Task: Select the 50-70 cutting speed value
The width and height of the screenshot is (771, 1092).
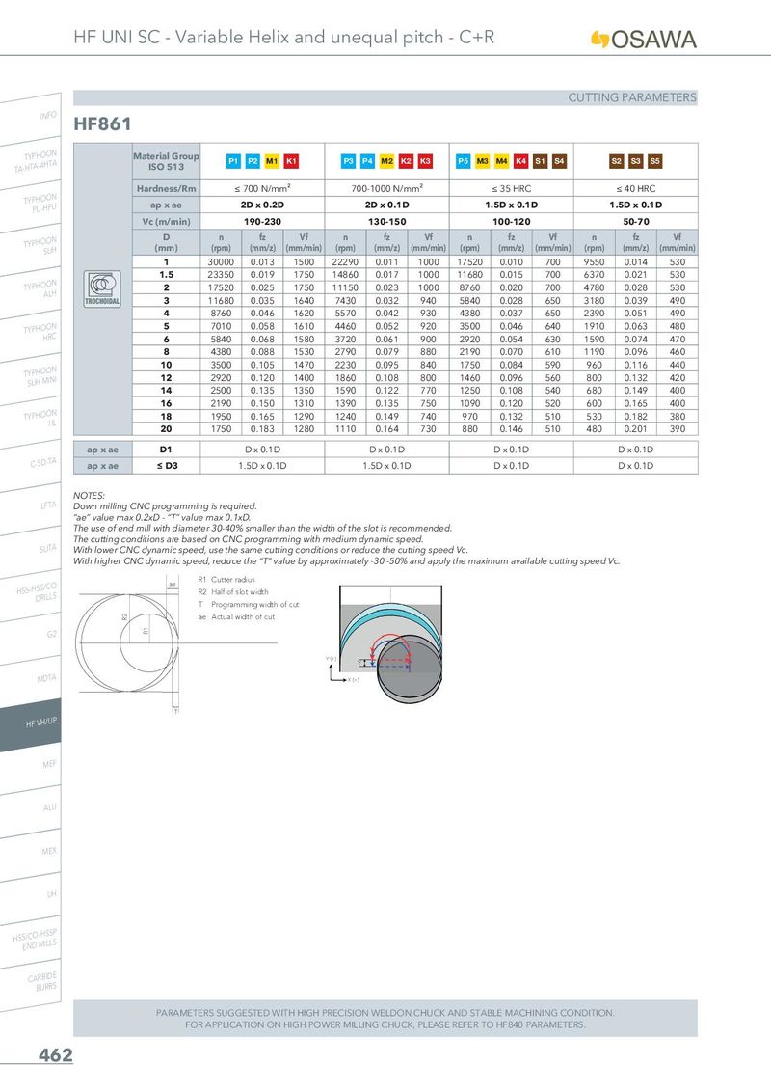Action: (636, 222)
